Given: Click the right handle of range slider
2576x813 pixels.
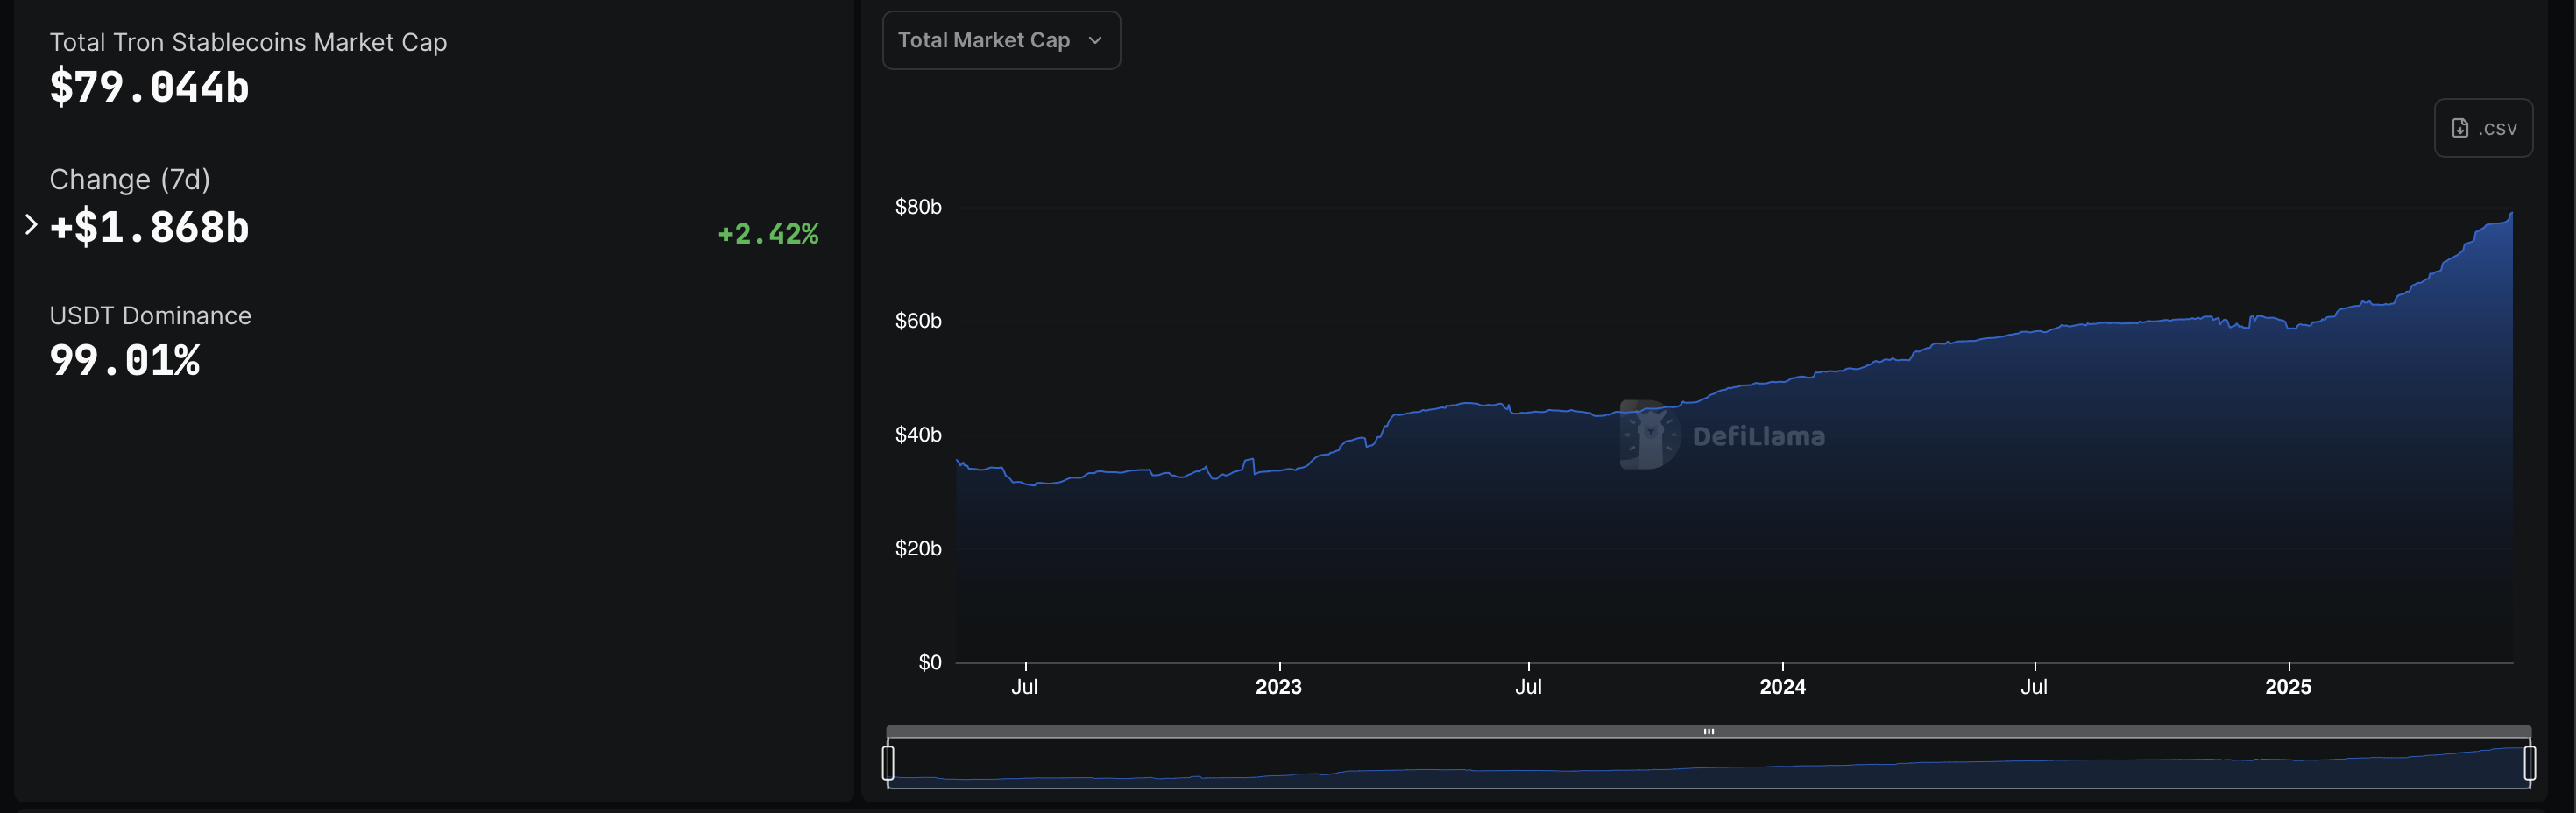Looking at the screenshot, I should click(x=2529, y=763).
